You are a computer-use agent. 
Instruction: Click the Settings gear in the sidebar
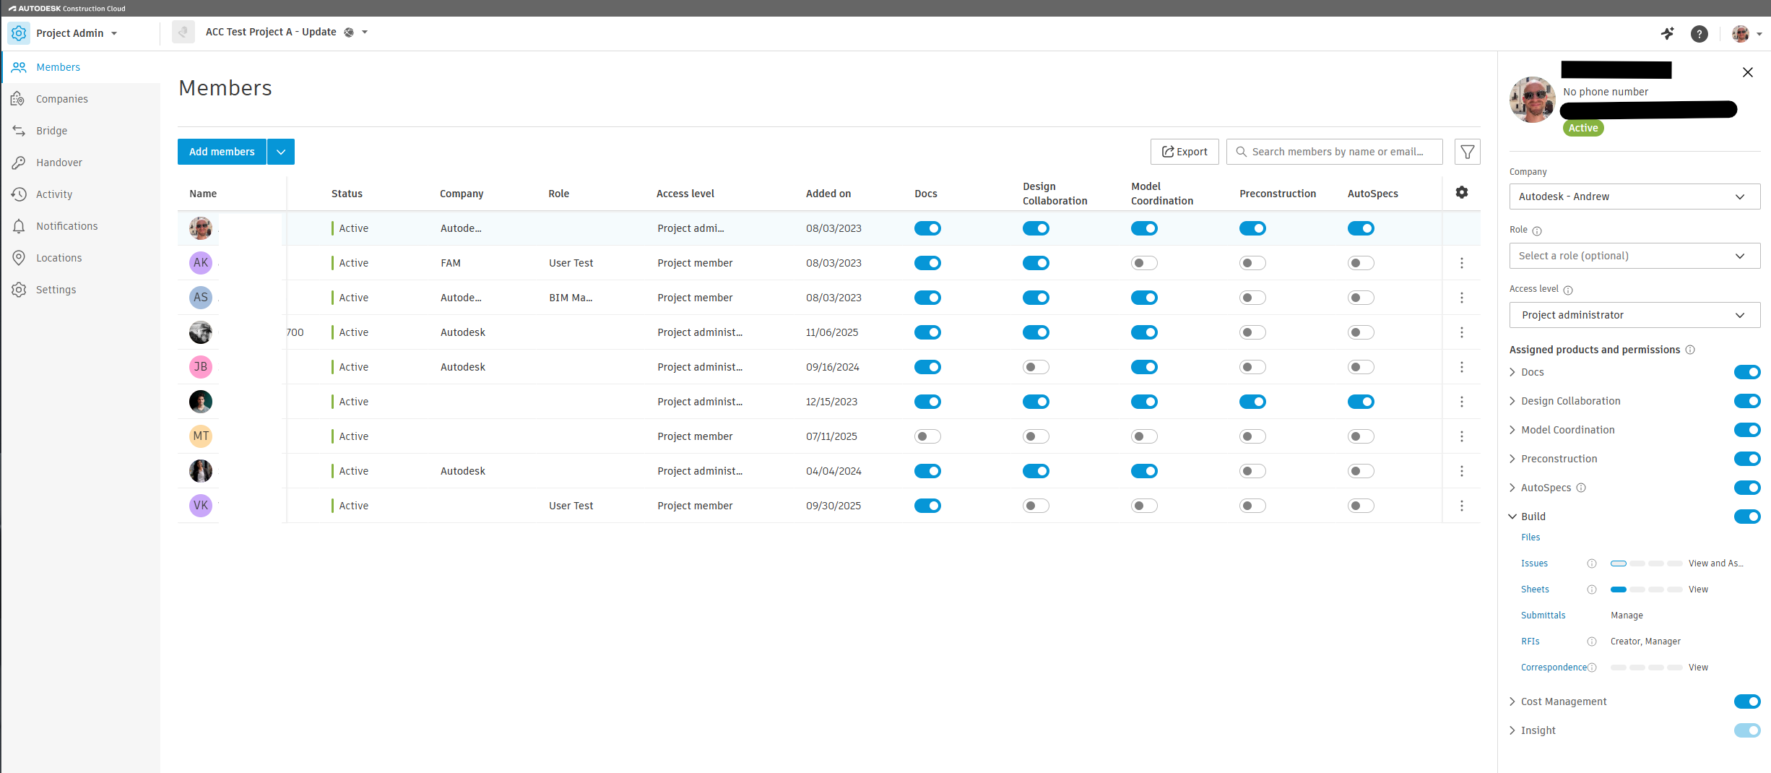click(x=19, y=290)
